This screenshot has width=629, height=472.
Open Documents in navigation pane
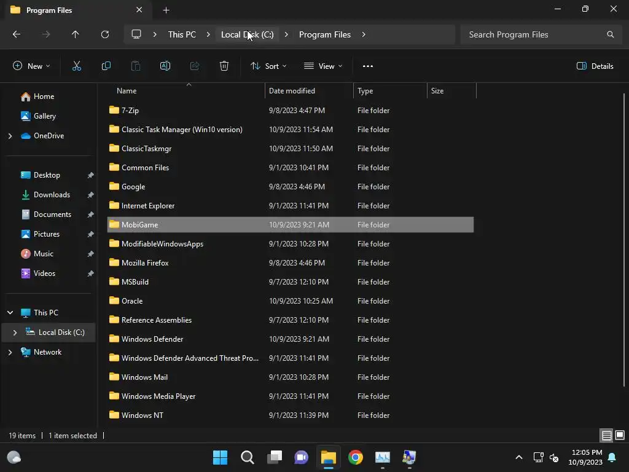[x=52, y=214]
